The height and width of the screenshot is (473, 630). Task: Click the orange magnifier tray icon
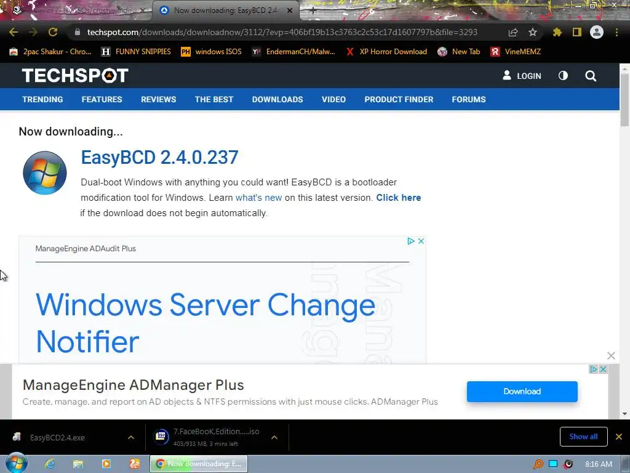point(538,464)
